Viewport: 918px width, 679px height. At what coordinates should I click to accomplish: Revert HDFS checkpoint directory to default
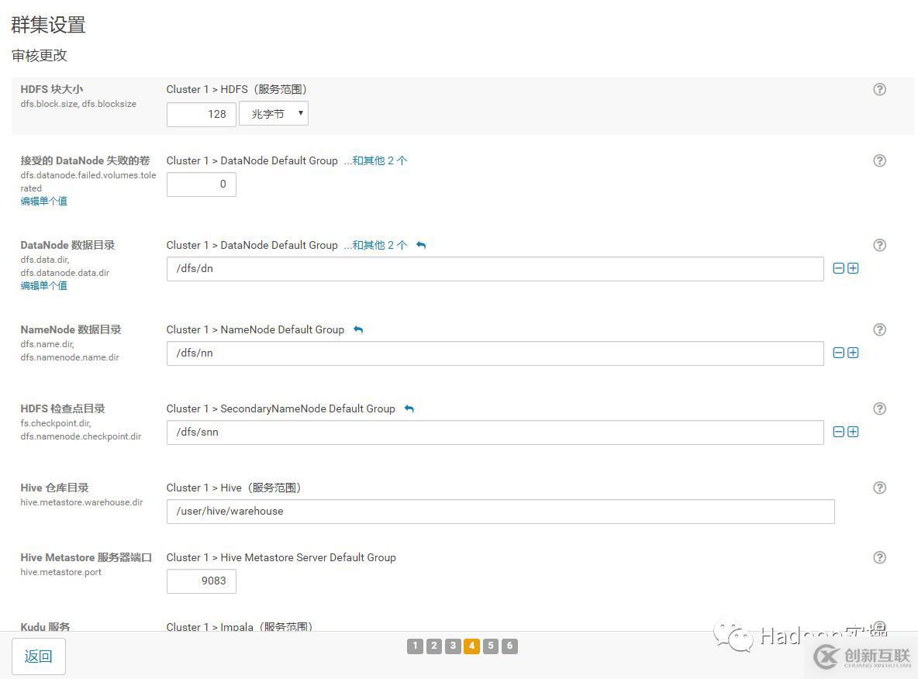(x=409, y=409)
